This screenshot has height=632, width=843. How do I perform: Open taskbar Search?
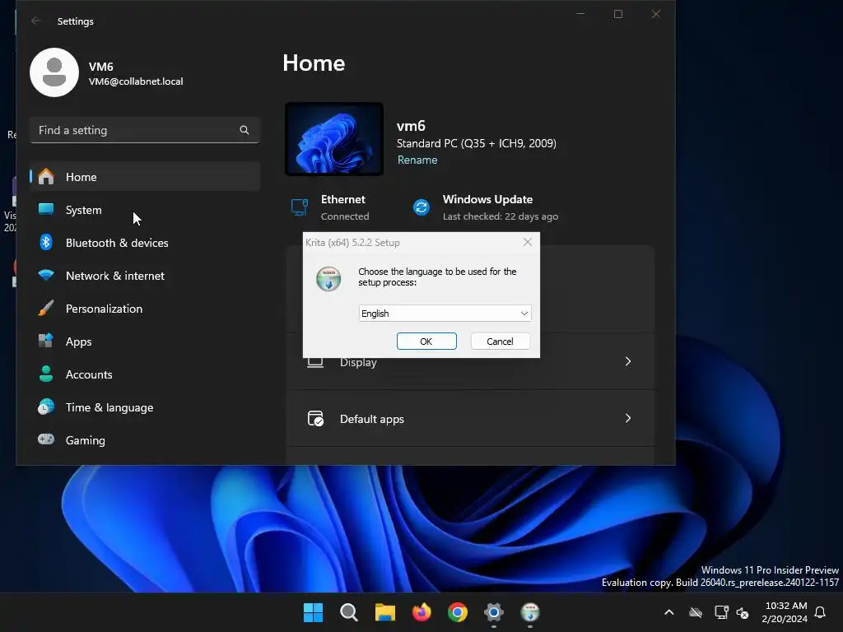point(349,612)
